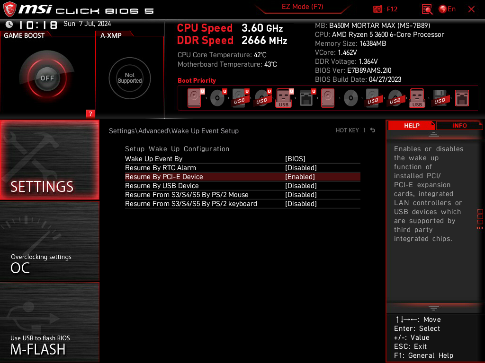Image resolution: width=485 pixels, height=363 pixels.
Task: Select the UEFI USB key boot icon
Action: 285,98
